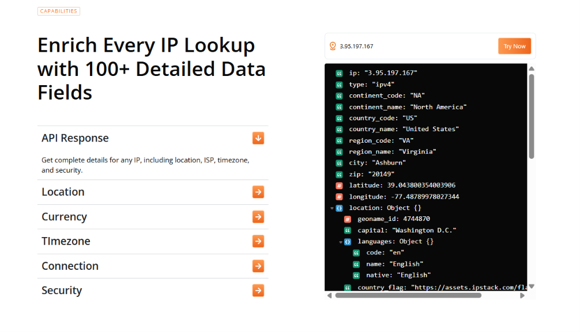580x332 pixels.
Task: Select the region_name "Virginia" value
Action: click(417, 151)
